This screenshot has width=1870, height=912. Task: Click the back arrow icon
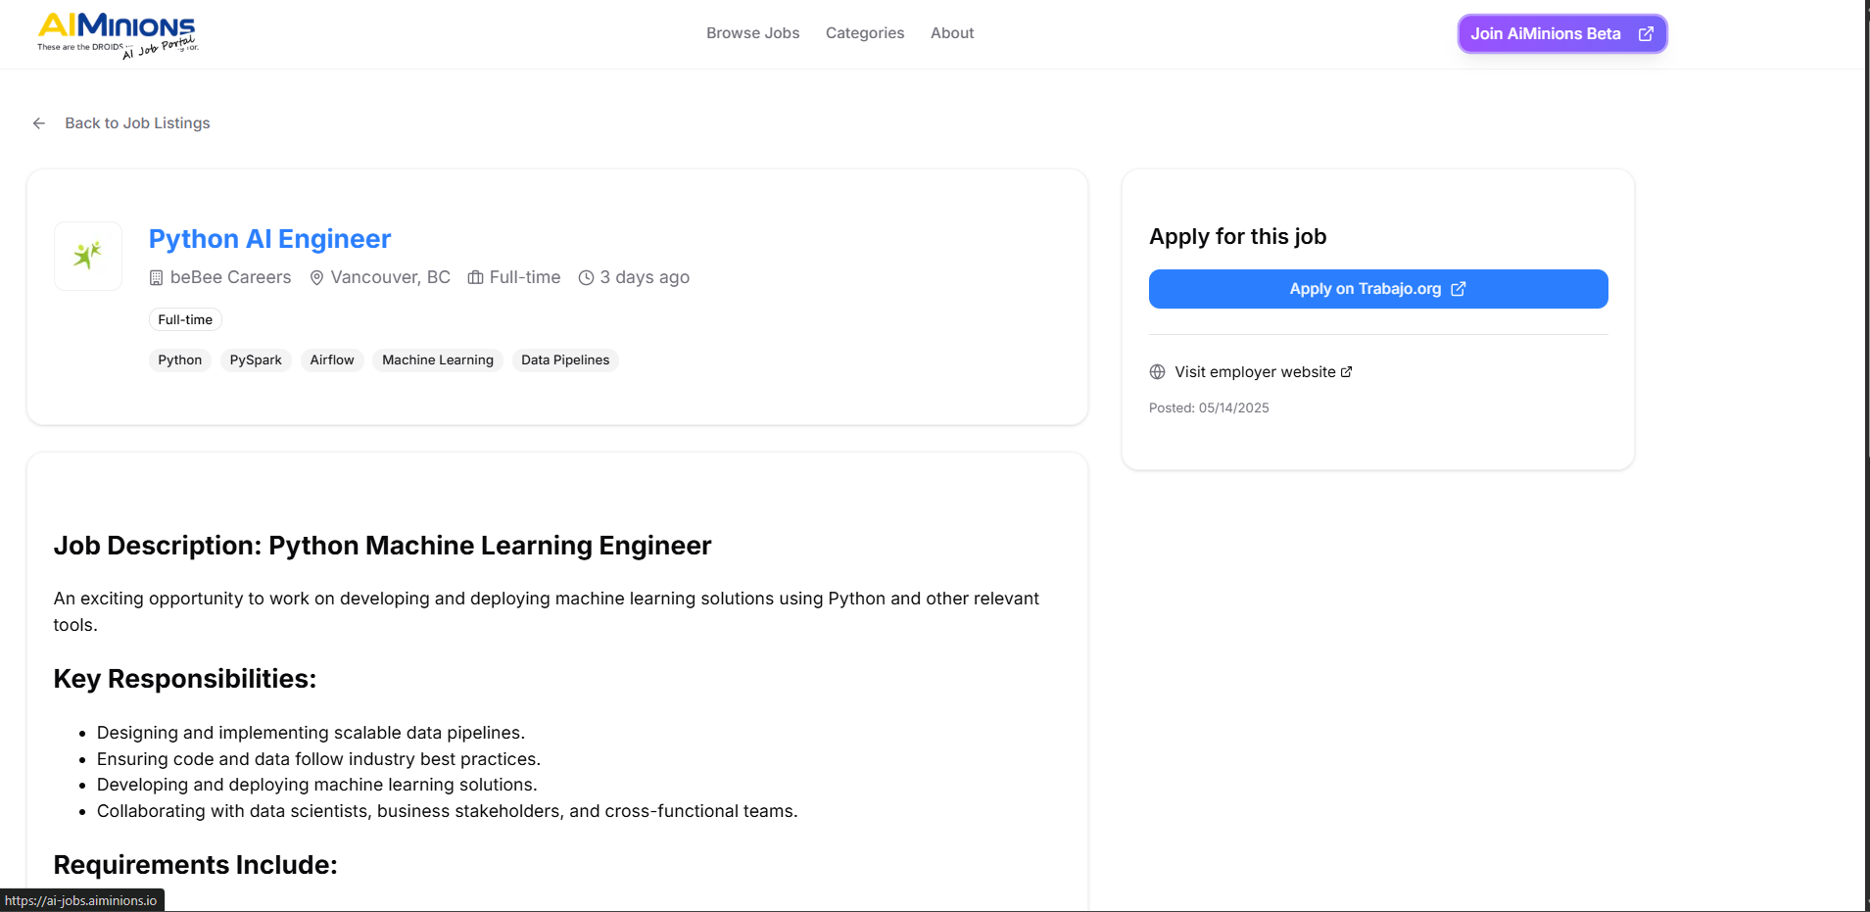coord(39,123)
